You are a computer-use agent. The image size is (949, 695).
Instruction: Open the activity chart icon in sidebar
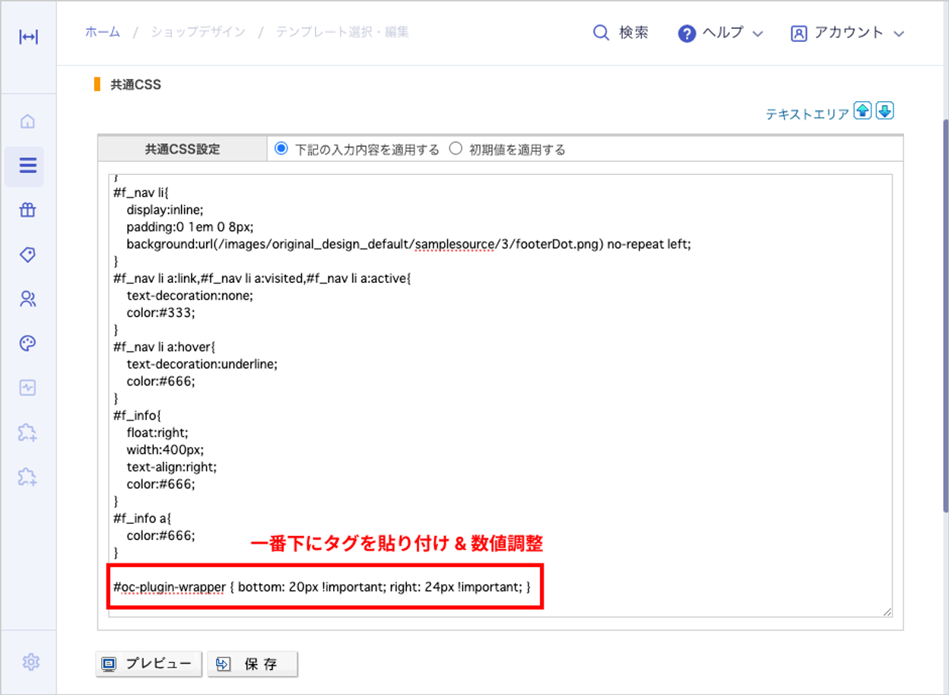(27, 388)
